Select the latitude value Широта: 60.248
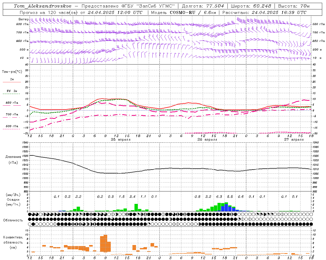 point(251,6)
